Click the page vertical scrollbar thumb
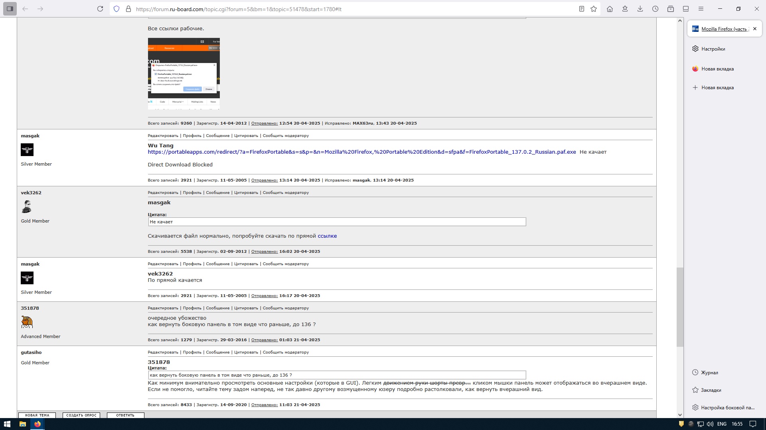This screenshot has height=430, width=766. pyautogui.click(x=680, y=307)
